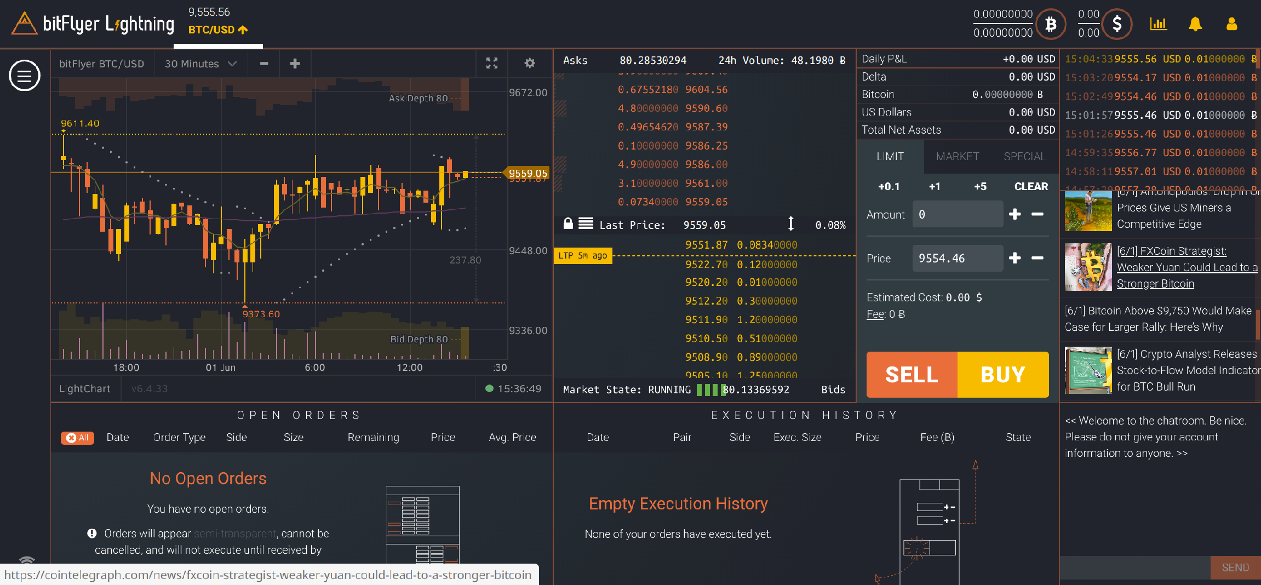Click the US dollar balance icon
The height and width of the screenshot is (585, 1261).
1117,24
